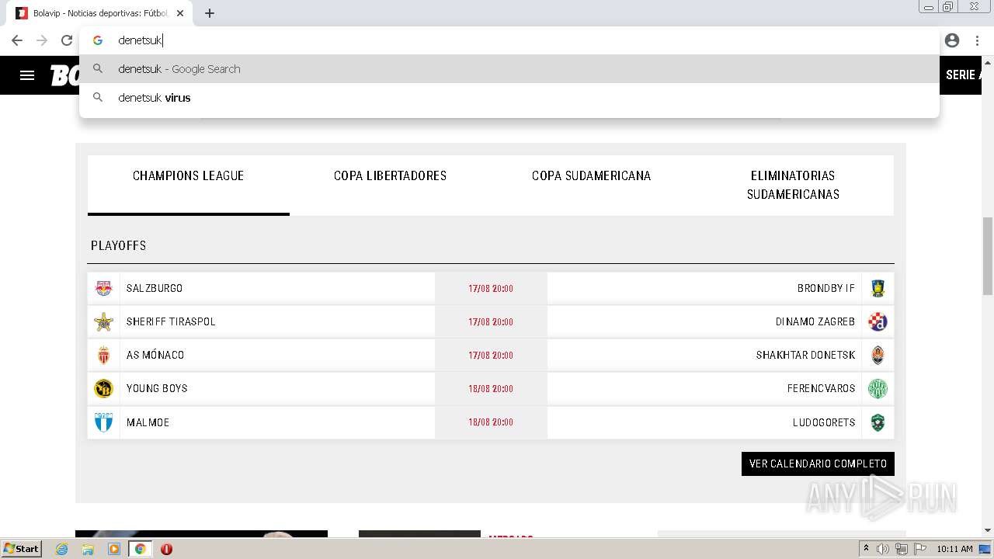Screen dimensions: 994x559
Task: Click the Malmoe match time 18/08 20:00
Action: click(x=491, y=422)
